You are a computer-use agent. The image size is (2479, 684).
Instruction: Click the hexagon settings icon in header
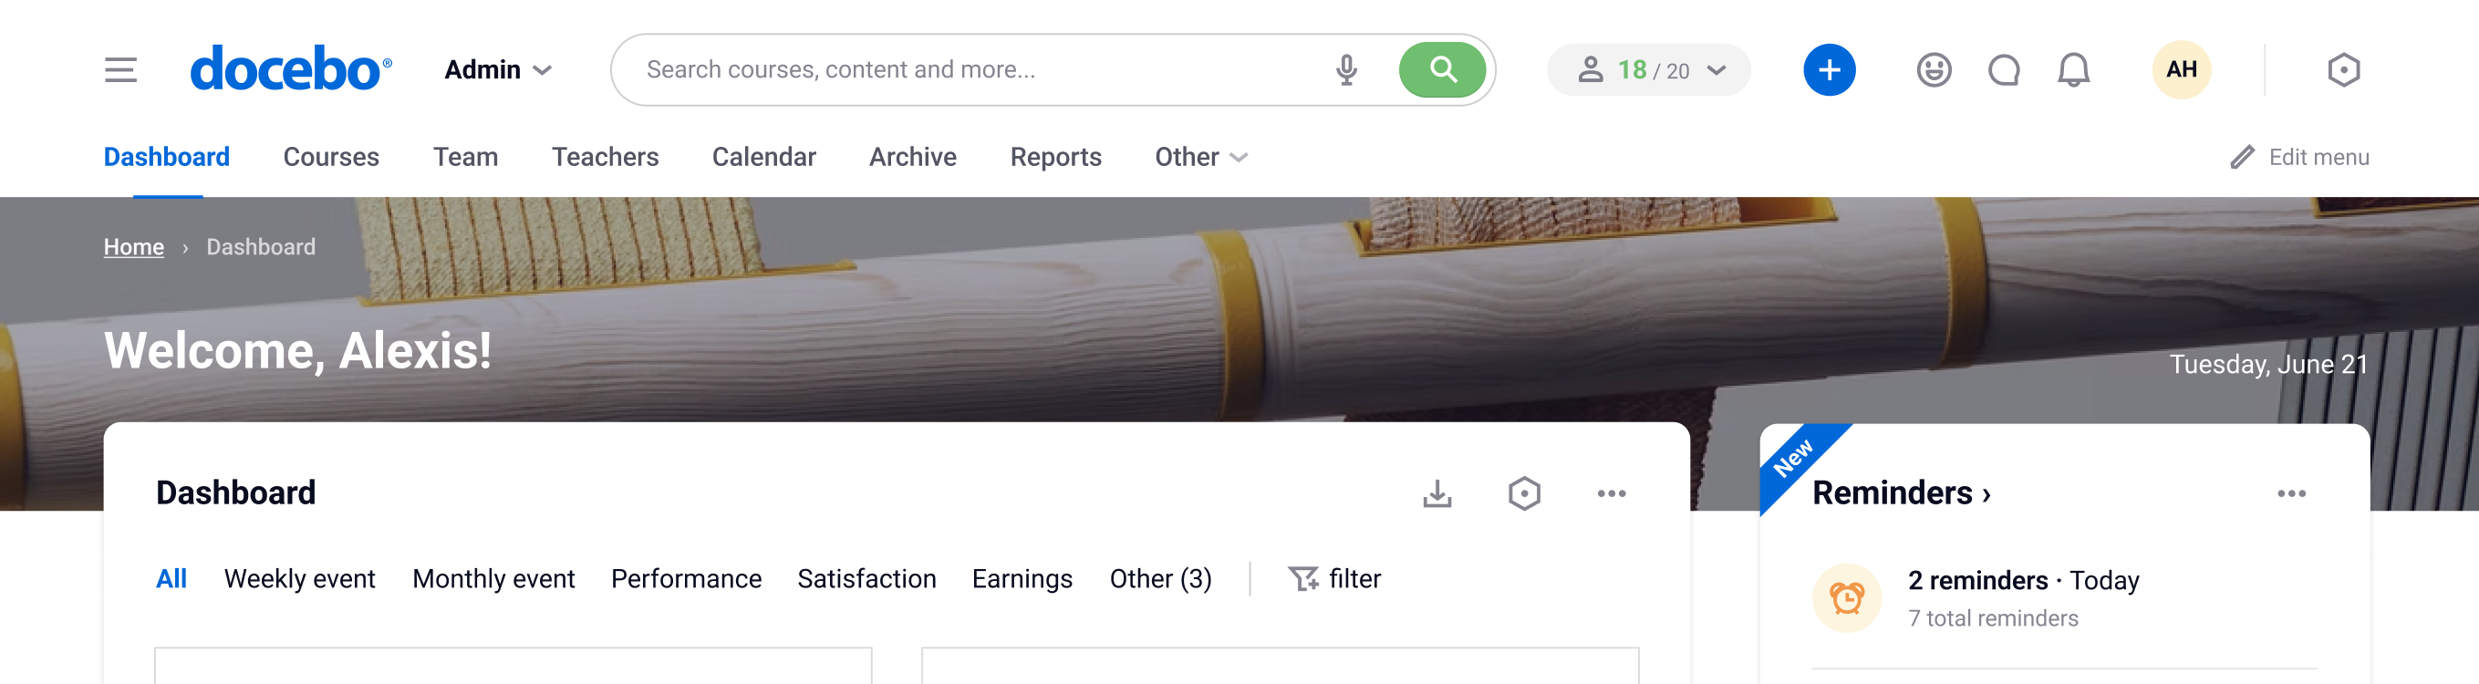tap(2343, 70)
